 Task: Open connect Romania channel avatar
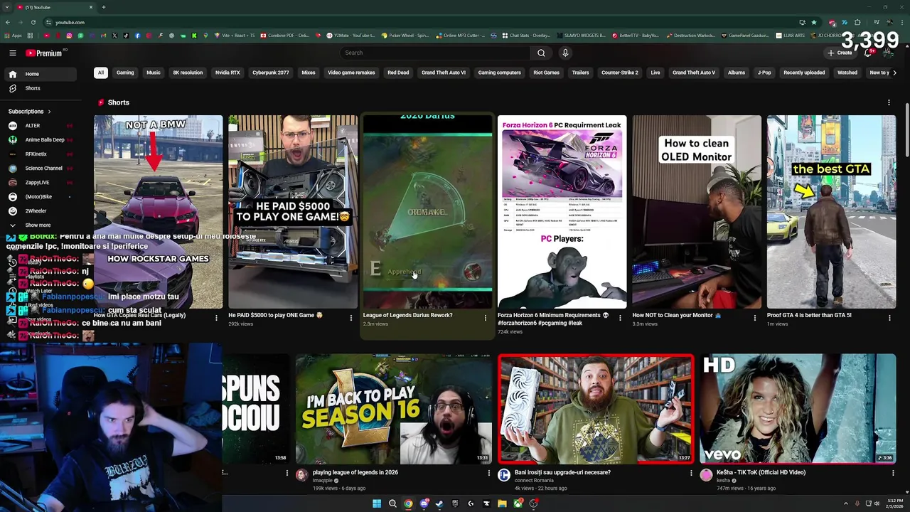pos(503,475)
